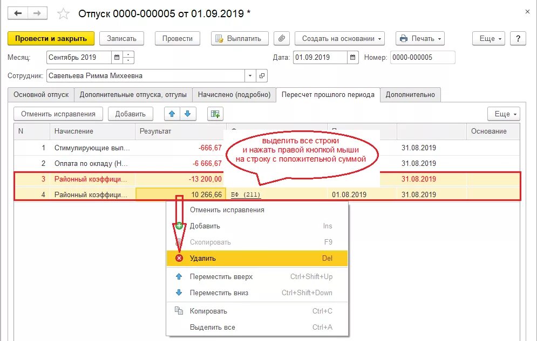The width and height of the screenshot is (537, 341).
Task: Open help with the question mark button
Action: tap(518, 38)
